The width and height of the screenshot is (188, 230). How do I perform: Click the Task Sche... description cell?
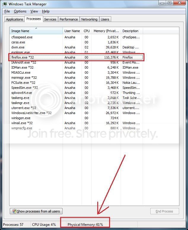click(131, 98)
